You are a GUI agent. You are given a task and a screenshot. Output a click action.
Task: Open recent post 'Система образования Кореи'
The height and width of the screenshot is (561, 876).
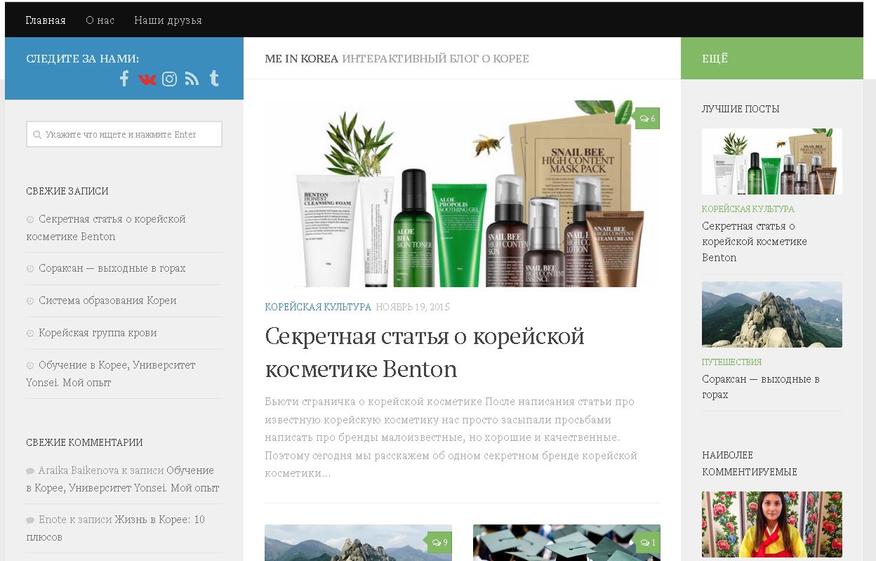pyautogui.click(x=107, y=301)
